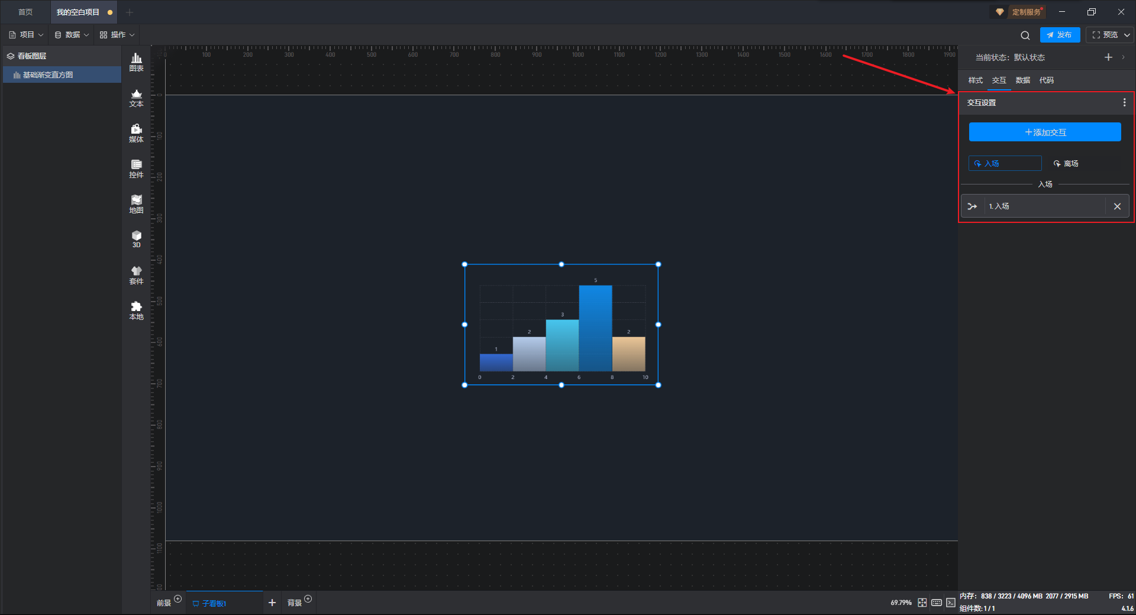Select the 前景 layer tab
The image size is (1136, 615).
pyautogui.click(x=164, y=603)
